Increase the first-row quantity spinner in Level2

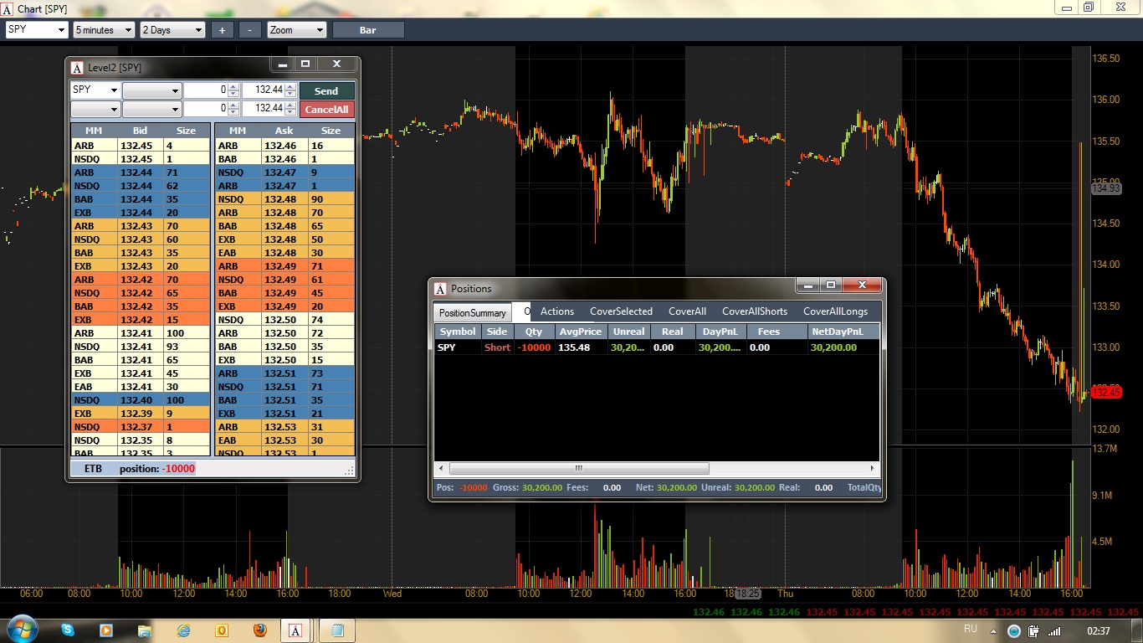point(233,86)
